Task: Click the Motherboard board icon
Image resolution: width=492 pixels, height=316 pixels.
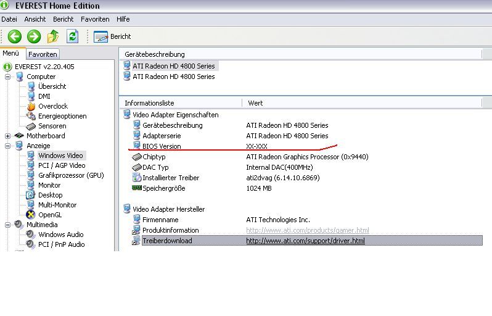Action: tap(20, 136)
